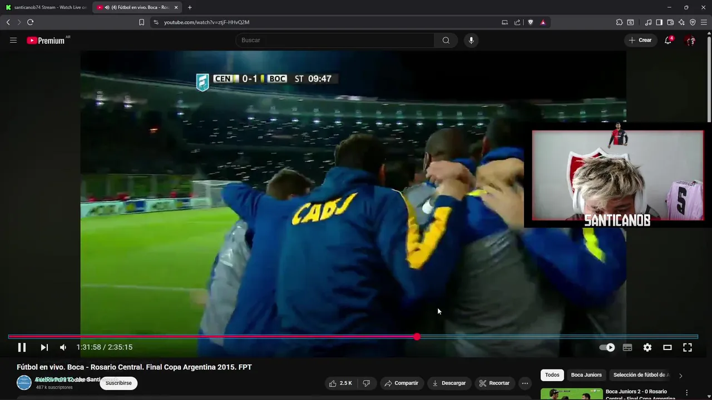
Task: Click the 1:31:58 / 2:35:15 time display
Action: [105, 347]
